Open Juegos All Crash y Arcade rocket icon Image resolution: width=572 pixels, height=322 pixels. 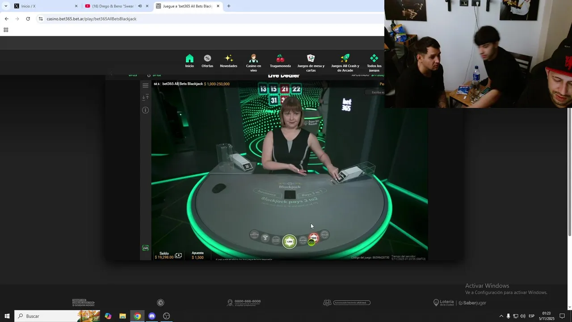click(345, 59)
